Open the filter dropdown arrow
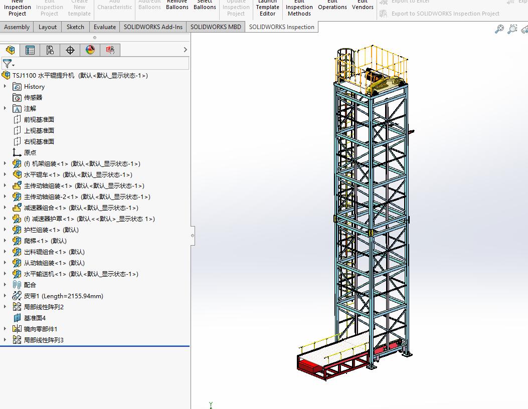Screen dimensions: 528x409 pos(13,65)
